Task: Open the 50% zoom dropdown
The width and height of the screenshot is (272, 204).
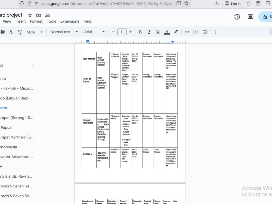Action: [x=34, y=32]
